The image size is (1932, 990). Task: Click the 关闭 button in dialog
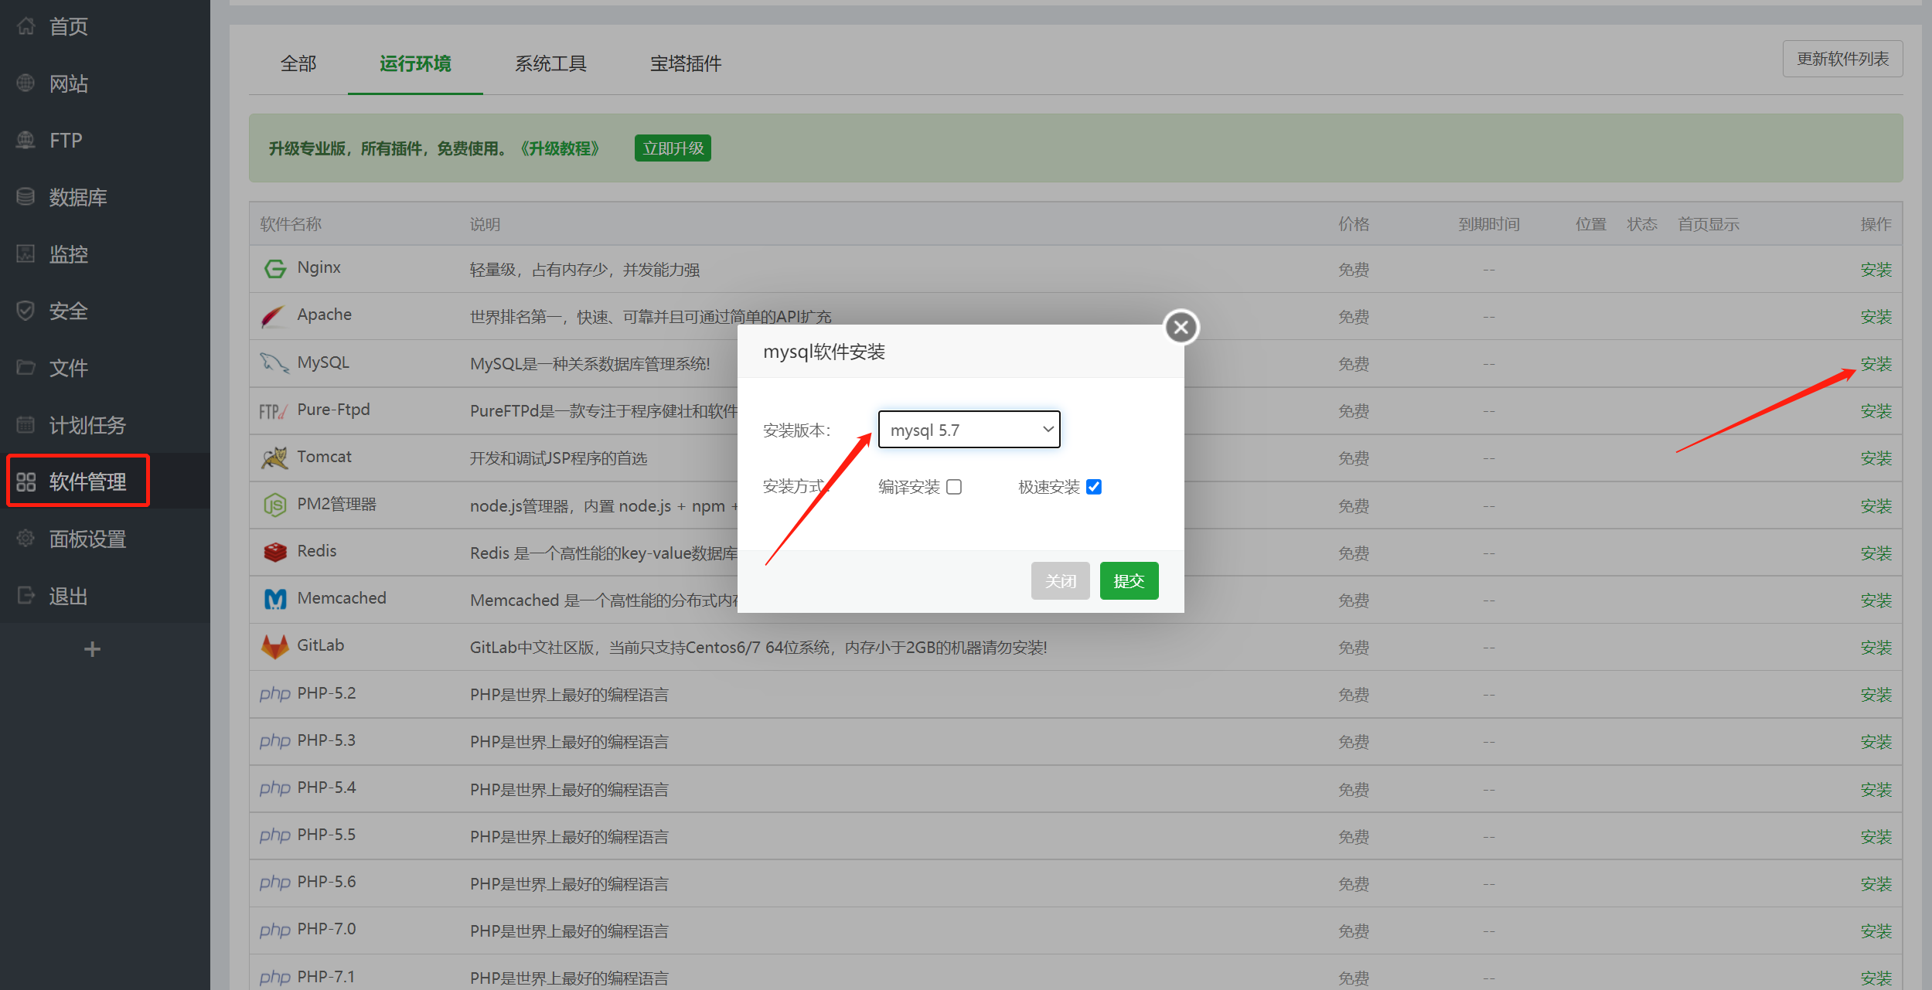pyautogui.click(x=1060, y=580)
